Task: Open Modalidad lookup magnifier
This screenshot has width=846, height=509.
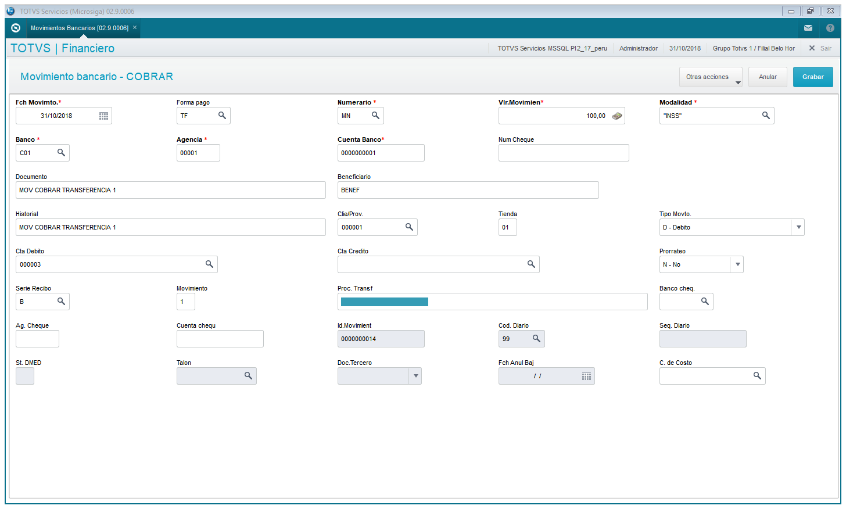Action: 766,116
